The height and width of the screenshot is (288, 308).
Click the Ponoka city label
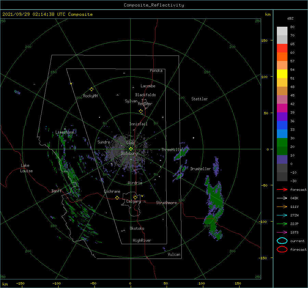point(156,71)
